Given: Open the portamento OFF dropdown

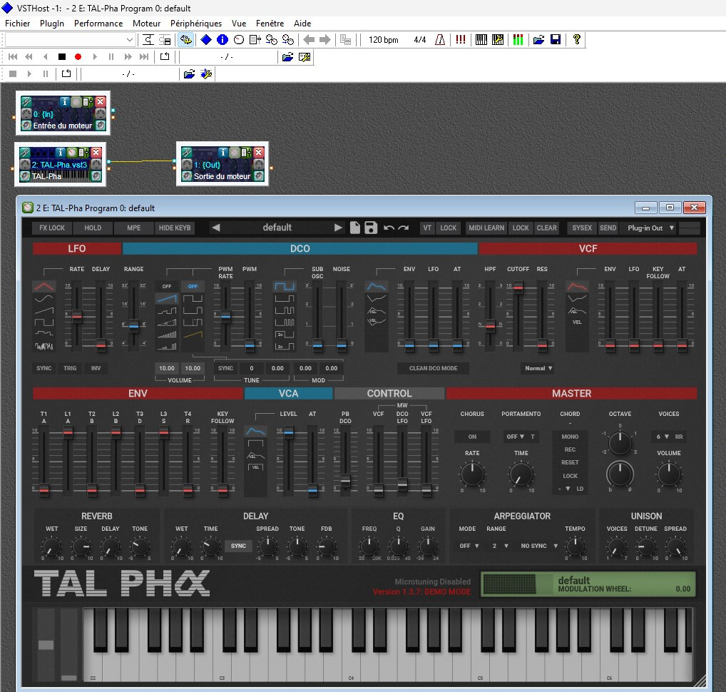Looking at the screenshot, I should pyautogui.click(x=515, y=437).
